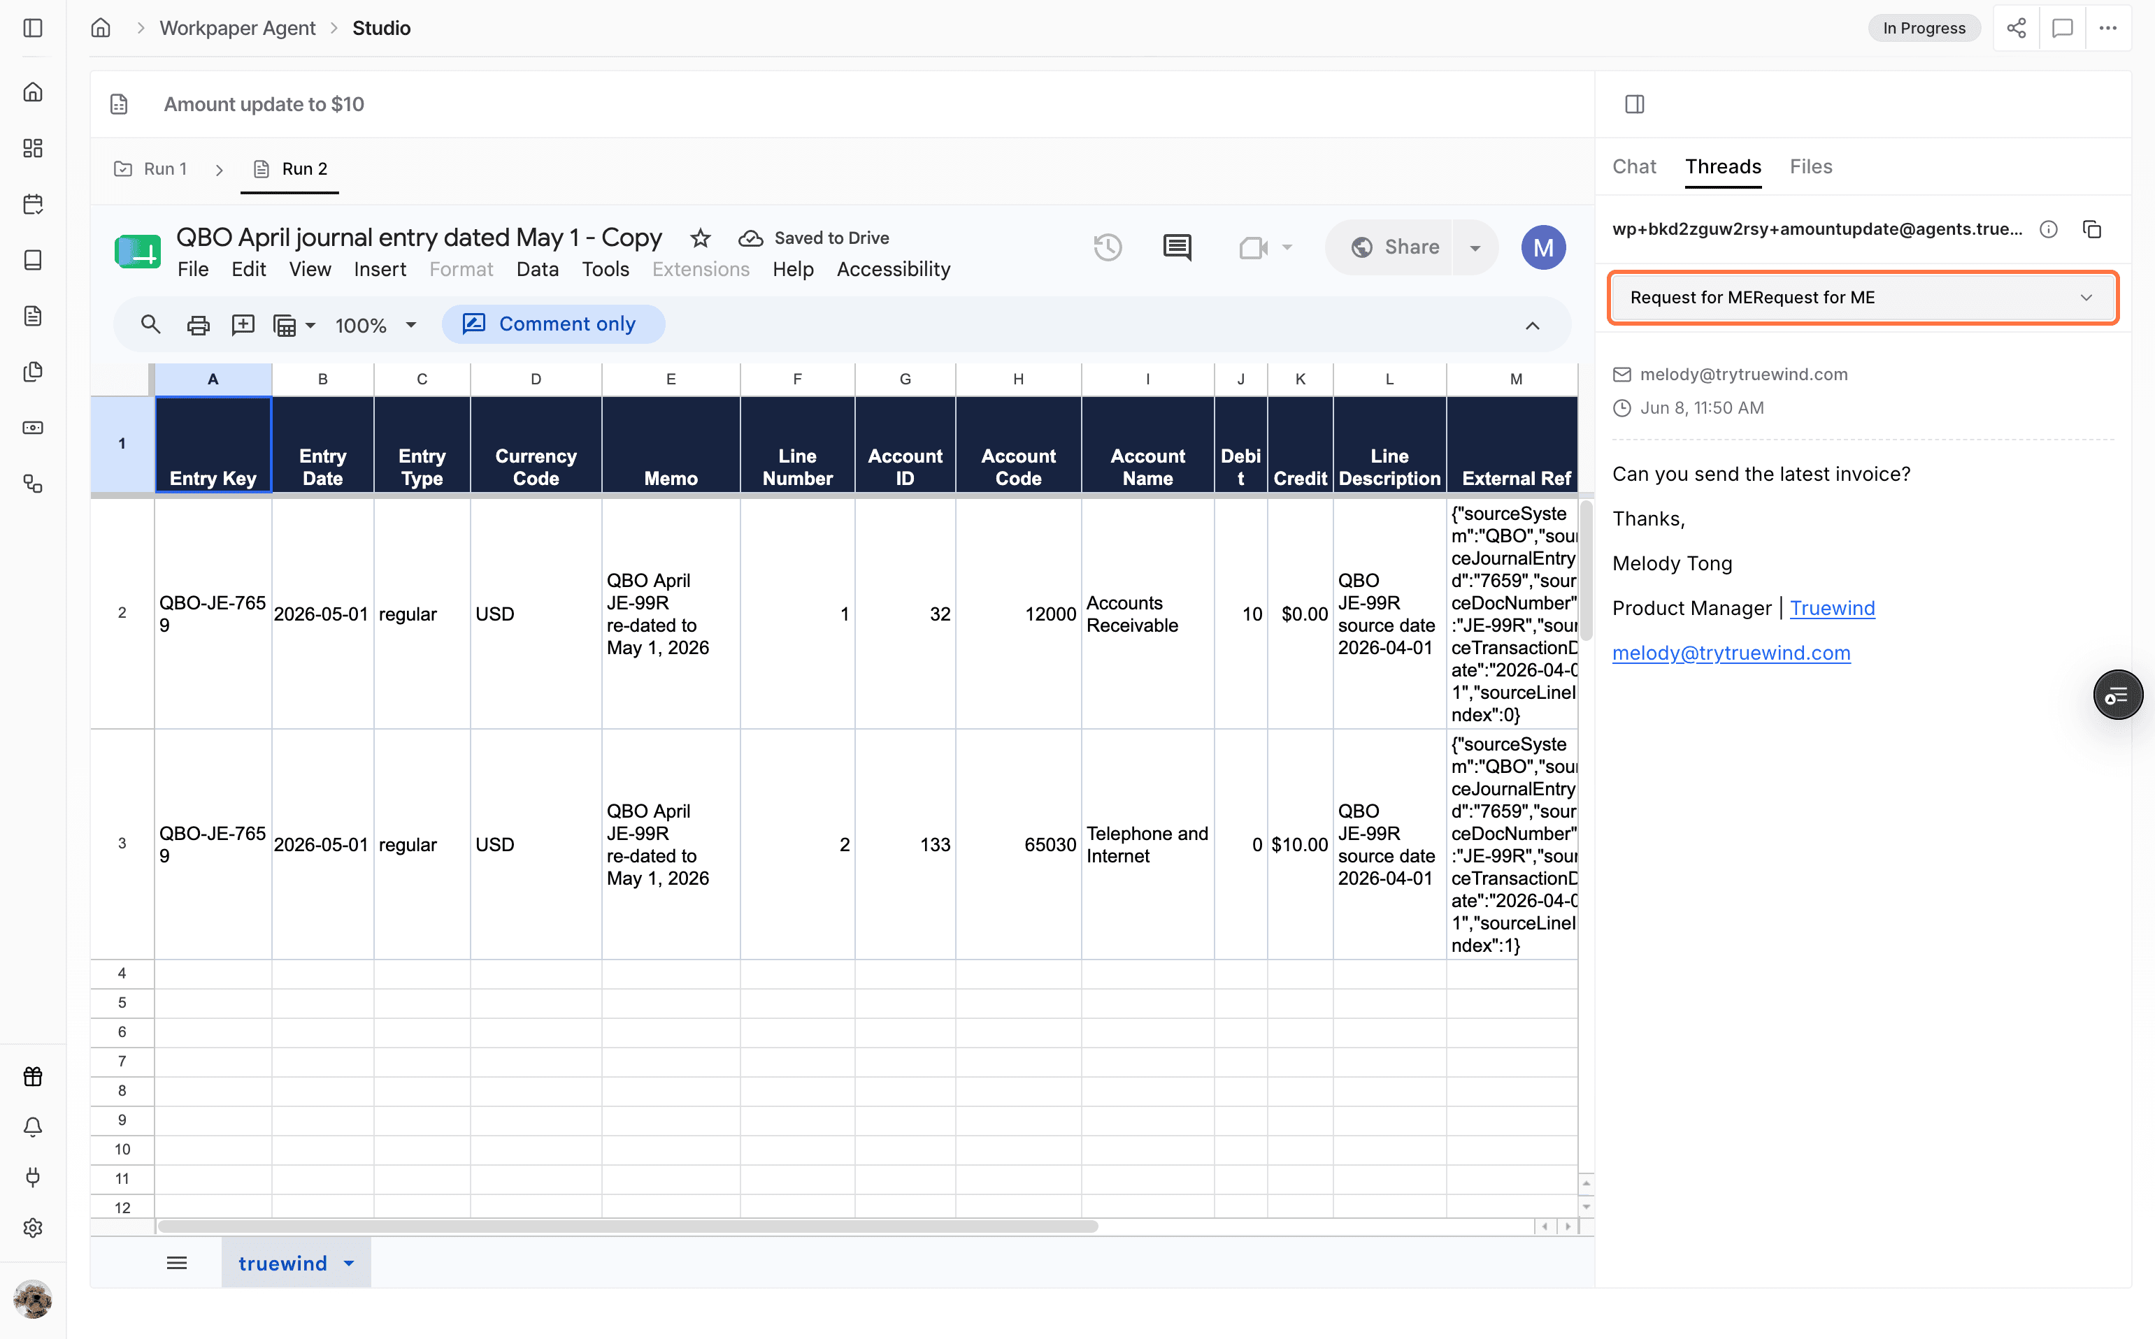Open the Insert menu
This screenshot has height=1339, width=2155.
380,269
